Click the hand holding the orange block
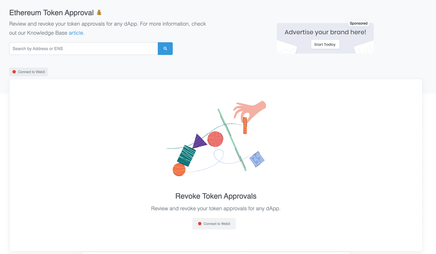The width and height of the screenshot is (436, 254). (251, 110)
